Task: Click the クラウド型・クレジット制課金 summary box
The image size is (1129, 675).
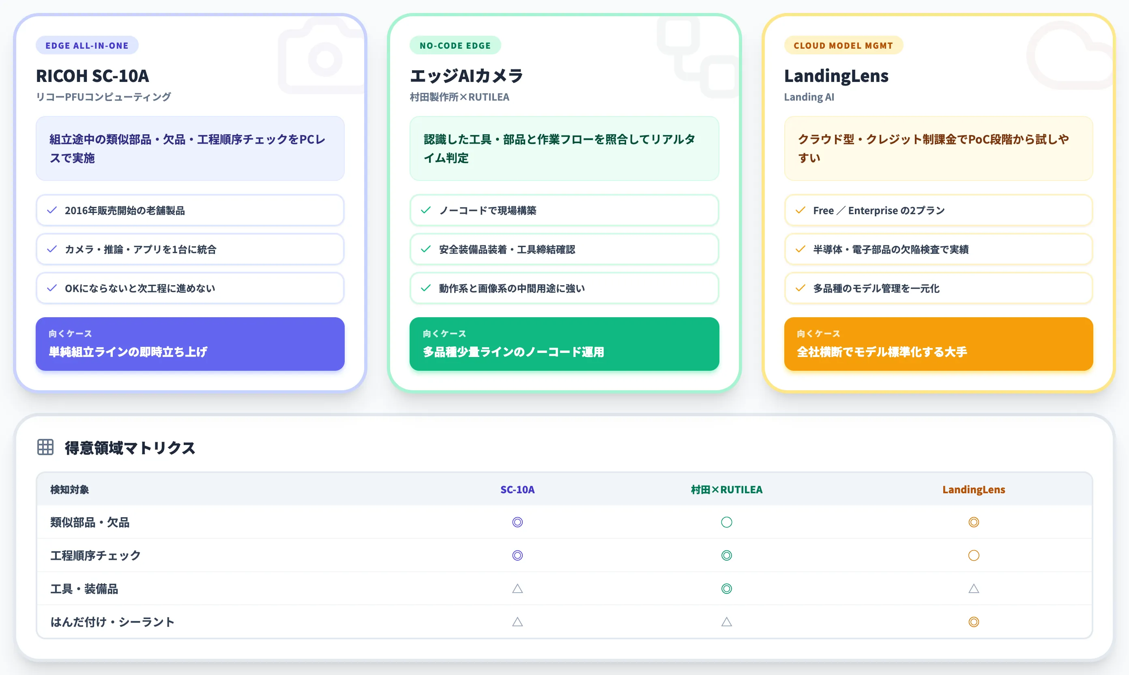Action: 938,148
